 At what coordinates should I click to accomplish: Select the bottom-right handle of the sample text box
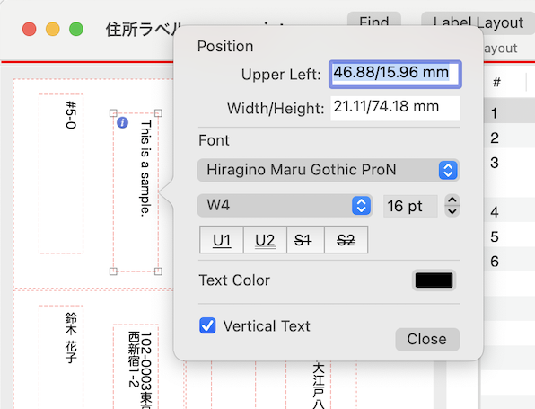(158, 271)
